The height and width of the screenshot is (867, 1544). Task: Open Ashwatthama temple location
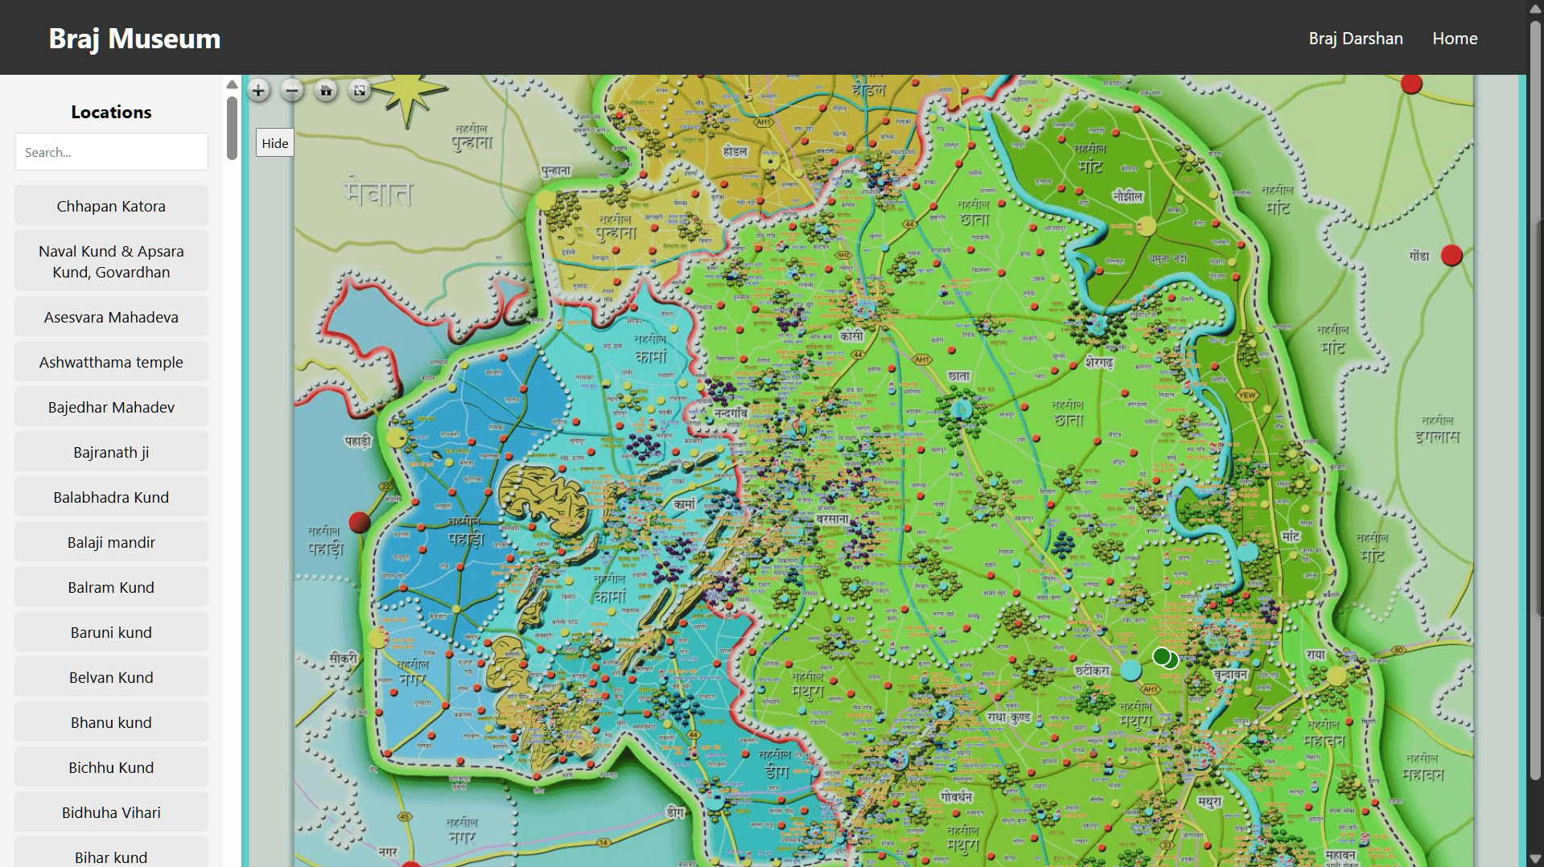point(111,362)
